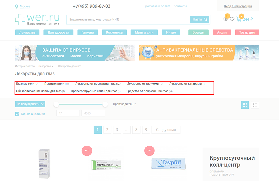Click the Wer.ru pharmacy logo
The width and height of the screenshot is (279, 181).
37,19
